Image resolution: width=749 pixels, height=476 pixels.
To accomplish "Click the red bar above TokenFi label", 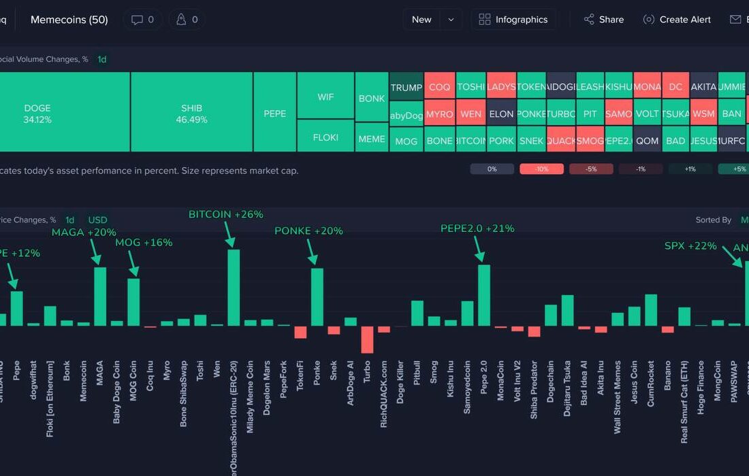I will click(x=300, y=333).
